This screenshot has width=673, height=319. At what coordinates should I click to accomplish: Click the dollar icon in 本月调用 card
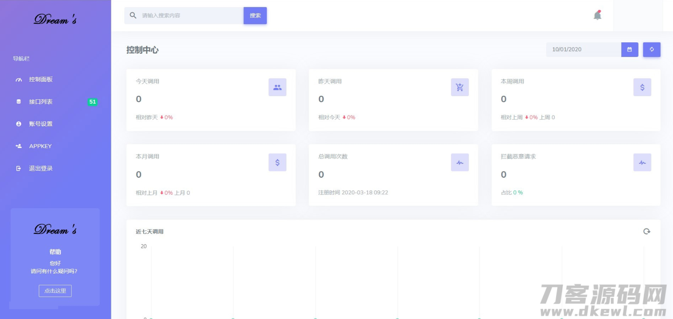pos(277,162)
